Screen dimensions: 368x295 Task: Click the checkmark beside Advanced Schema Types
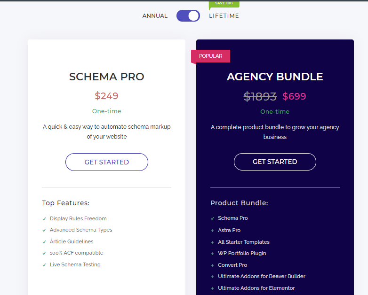click(44, 230)
